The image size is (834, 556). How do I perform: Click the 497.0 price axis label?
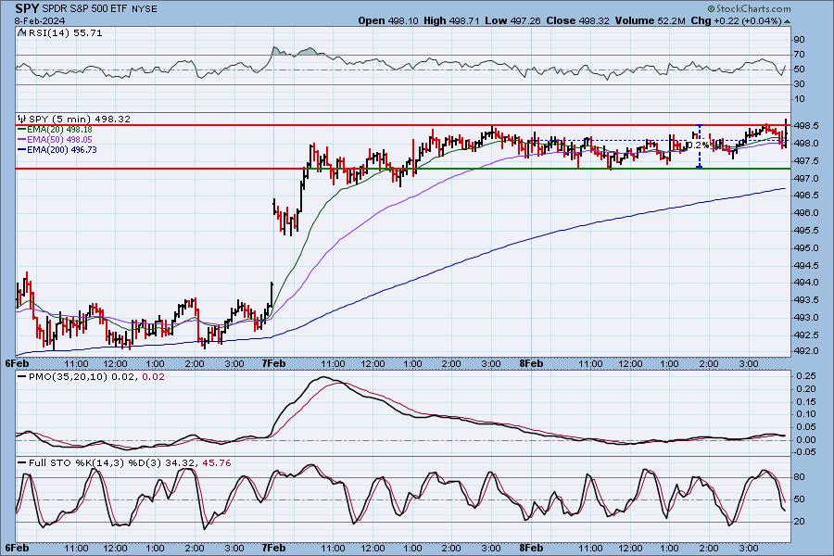coord(806,178)
